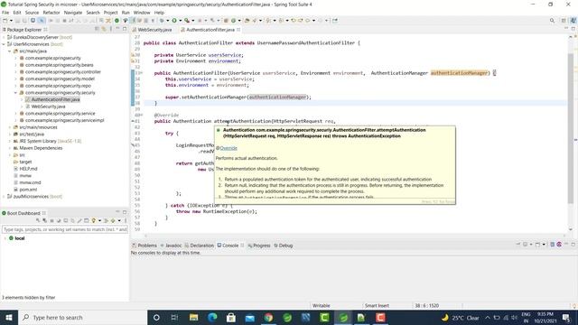This screenshot has width=578, height=325.
Task: Open the Refactor menu
Action: pyautogui.click(x=51, y=13)
